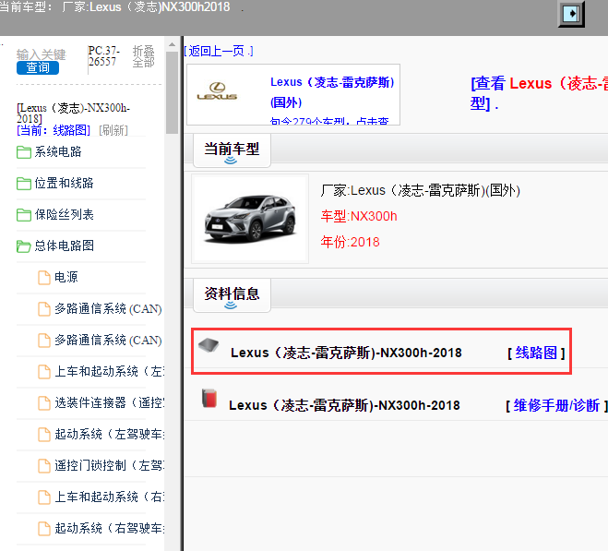Open Lexus（凌志-雷克萨斯）(国外) brand link
This screenshot has width=608, height=551.
tap(332, 92)
